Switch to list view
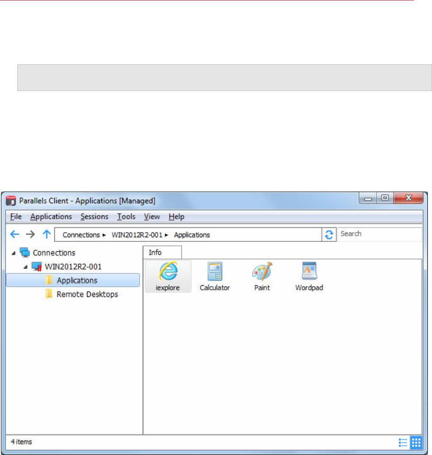This screenshot has height=455, width=432. [x=403, y=442]
